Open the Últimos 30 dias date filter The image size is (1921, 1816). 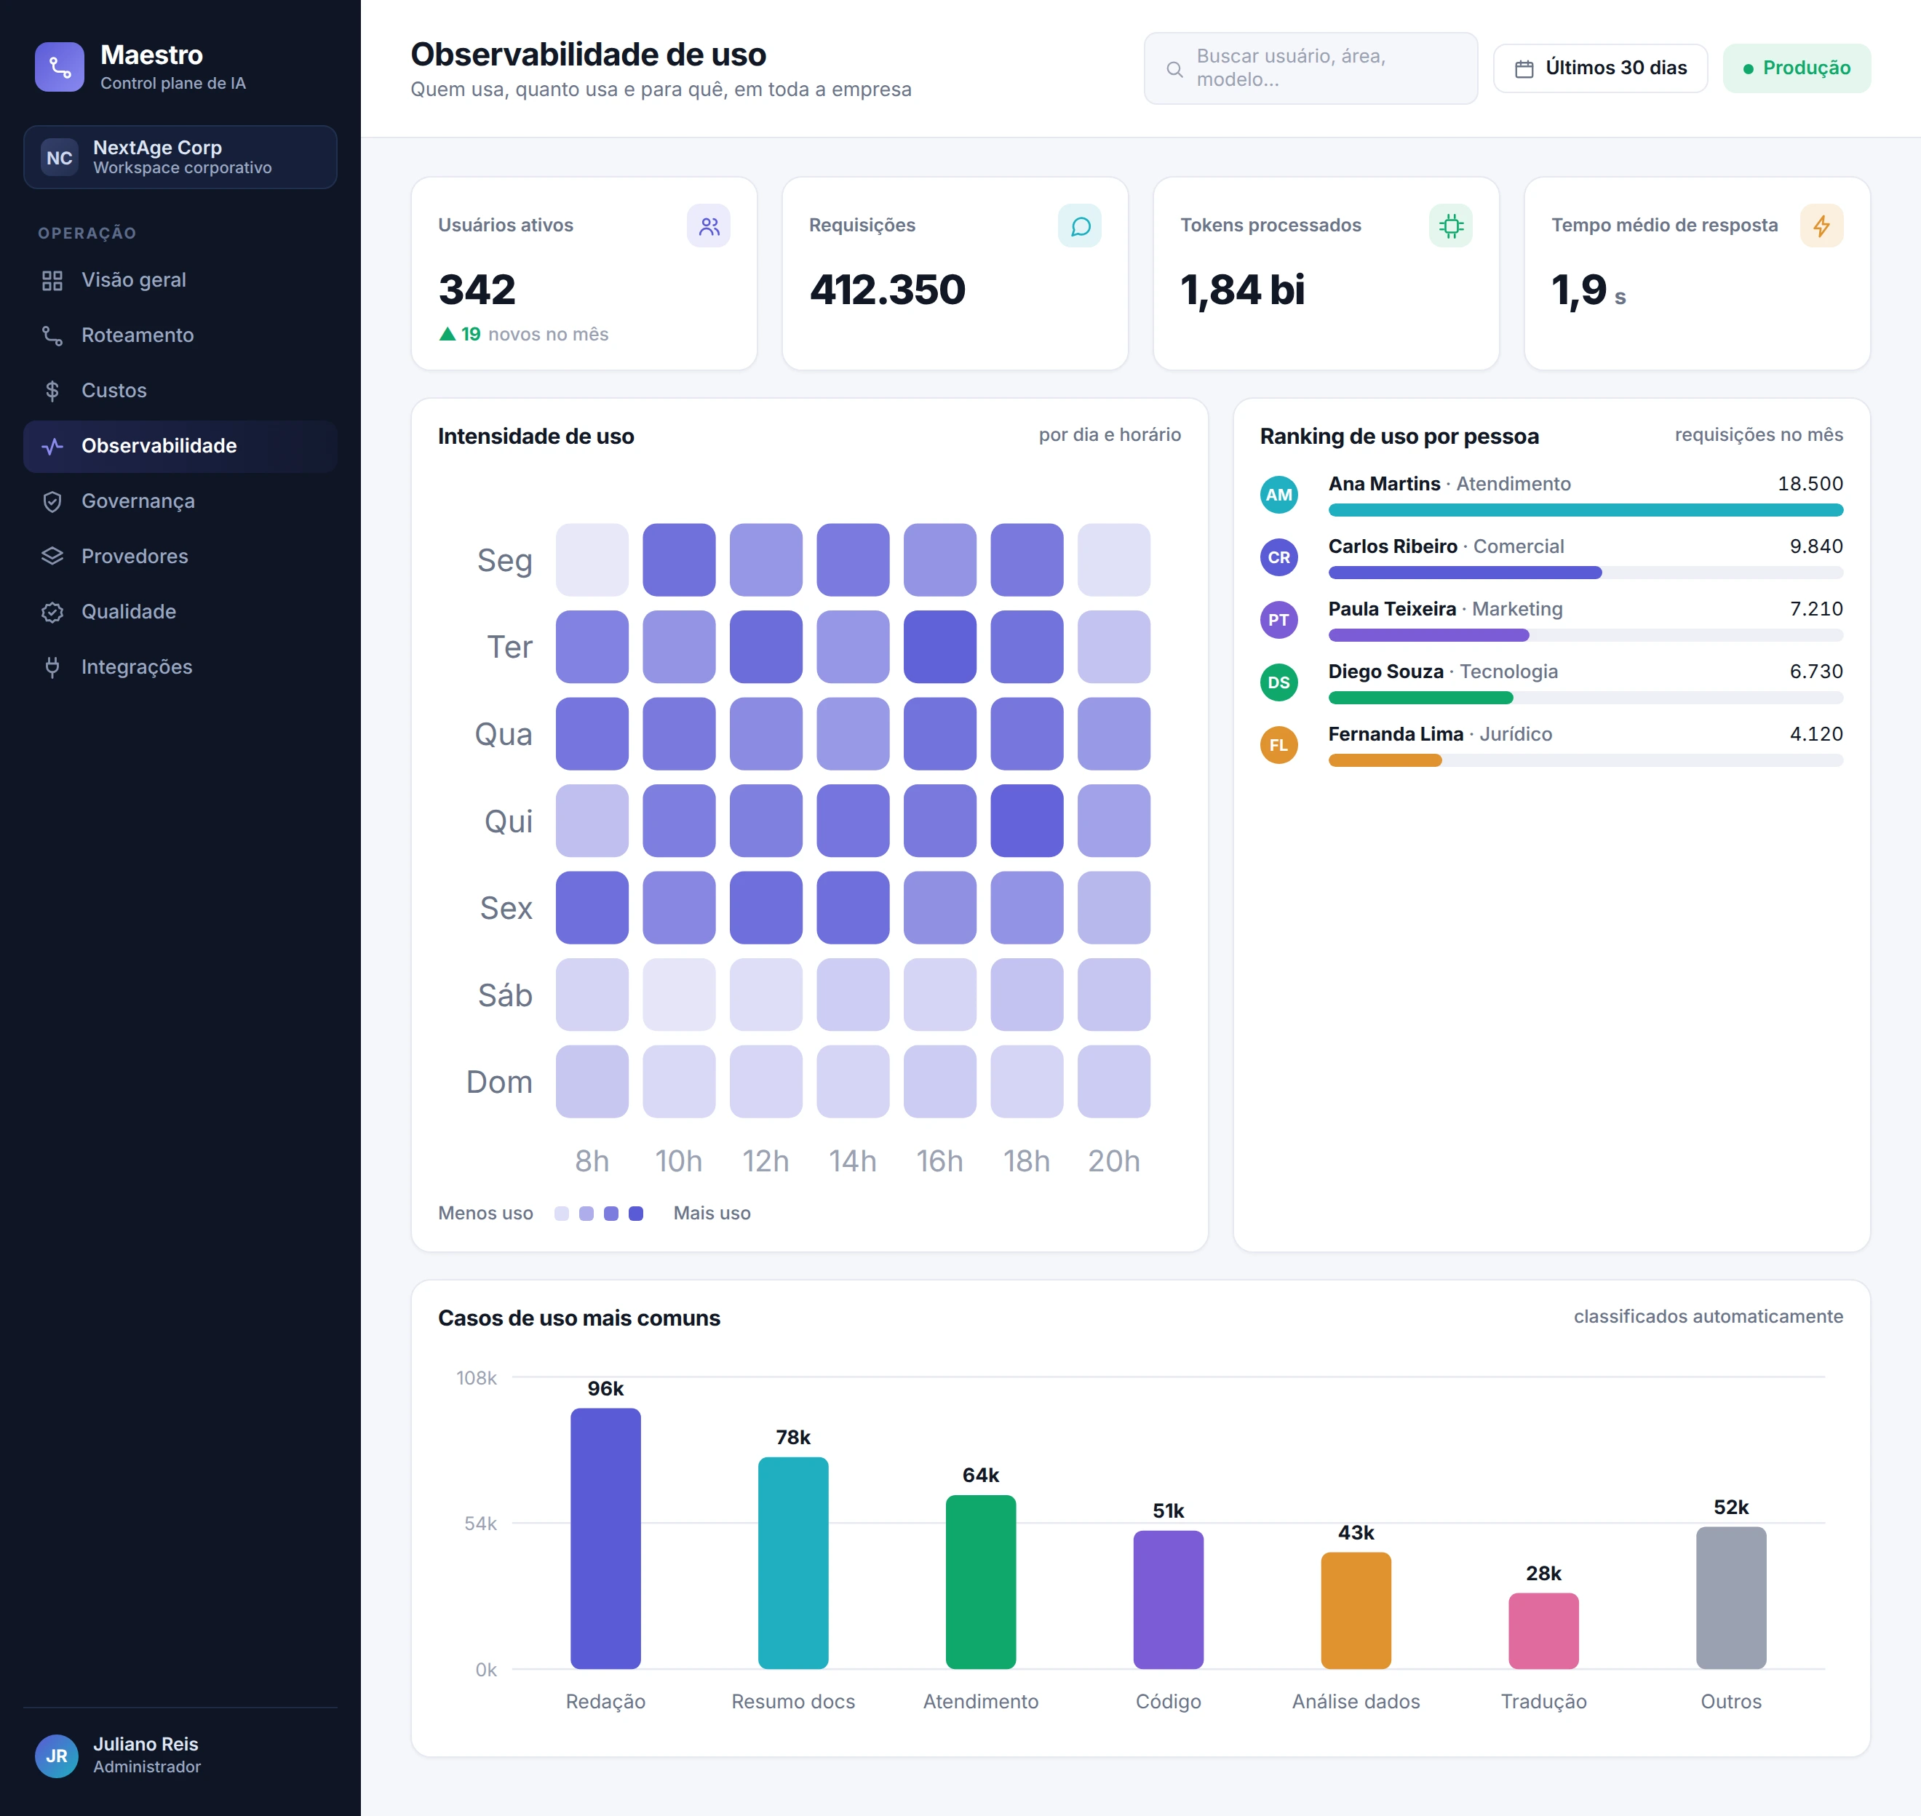pos(1599,68)
